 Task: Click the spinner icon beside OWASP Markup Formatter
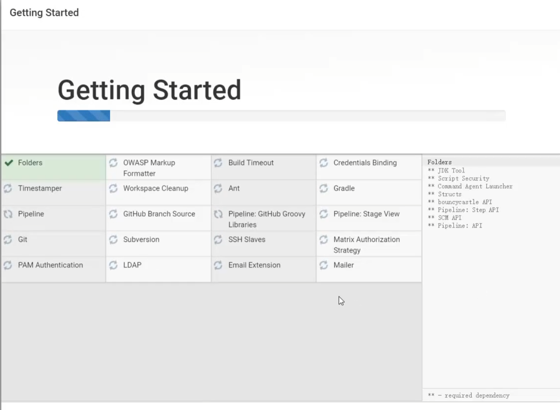113,163
